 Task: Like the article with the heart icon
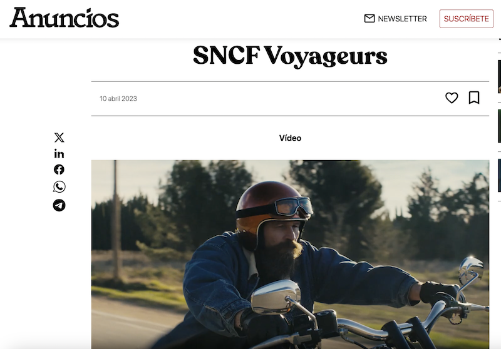click(x=452, y=98)
